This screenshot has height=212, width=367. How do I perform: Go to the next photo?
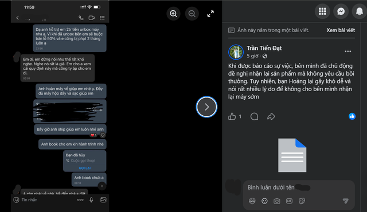[206, 107]
